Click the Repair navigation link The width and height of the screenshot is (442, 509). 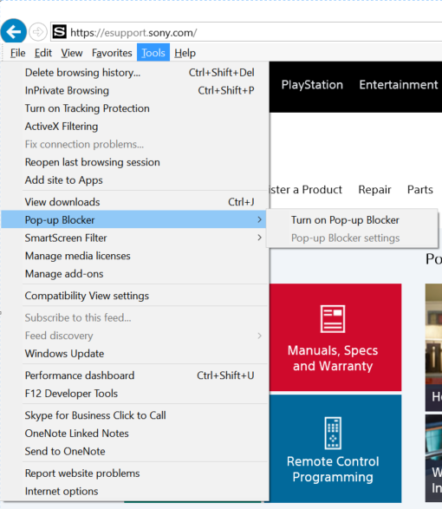click(x=374, y=189)
